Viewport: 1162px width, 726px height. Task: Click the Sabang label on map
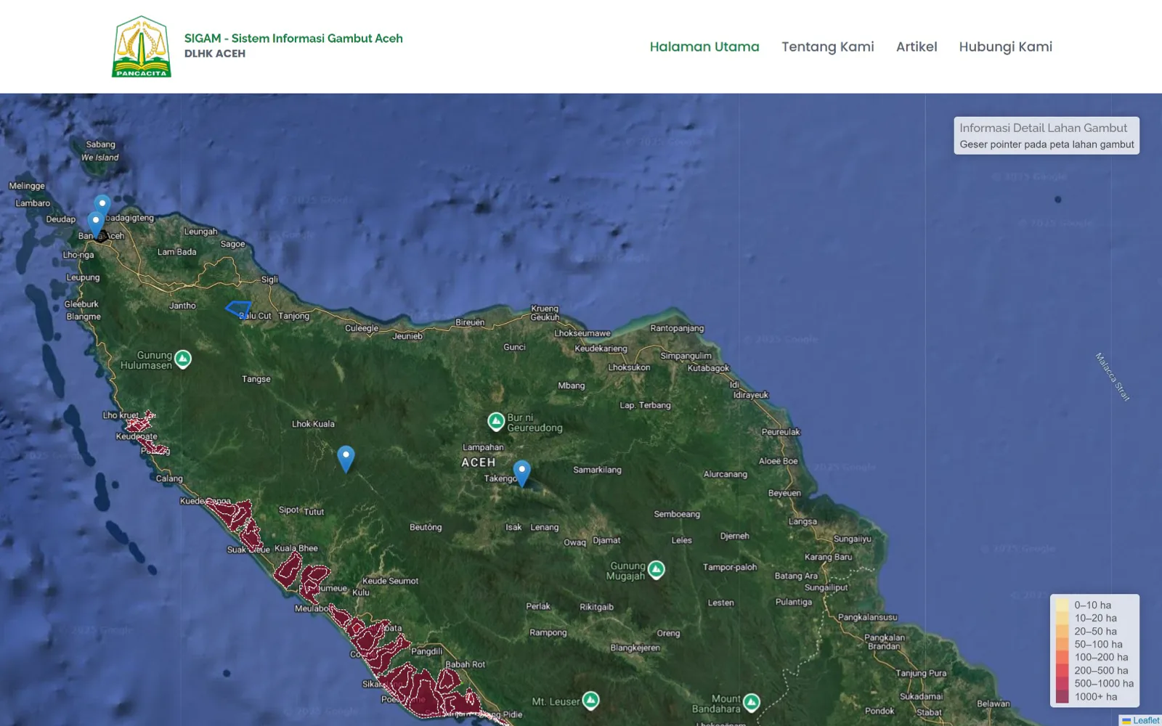(101, 144)
